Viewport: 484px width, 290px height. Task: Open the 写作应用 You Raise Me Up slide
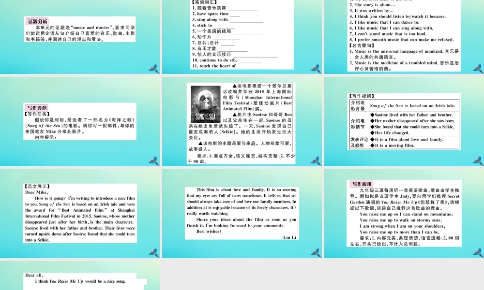(404, 213)
